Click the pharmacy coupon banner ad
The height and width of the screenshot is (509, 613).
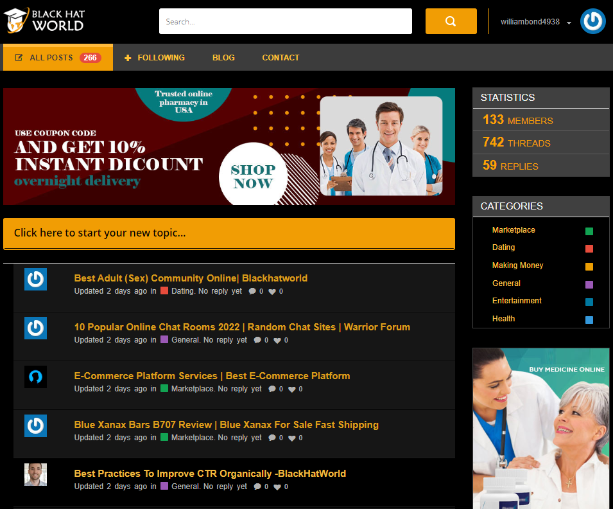pos(229,147)
